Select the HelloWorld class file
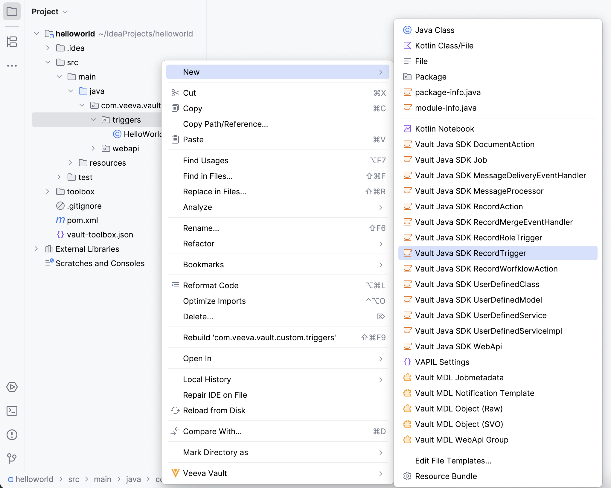This screenshot has width=611, height=488. 138,134
